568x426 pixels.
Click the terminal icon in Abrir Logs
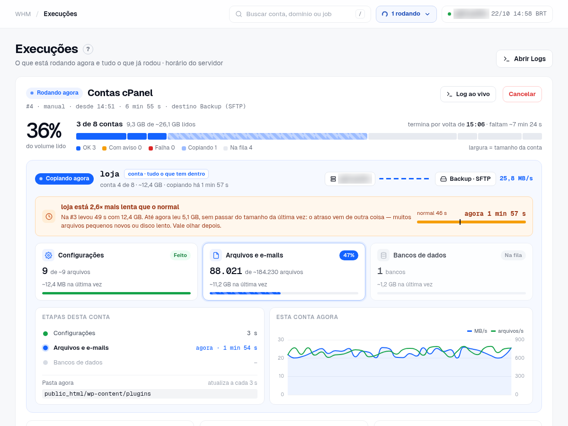pyautogui.click(x=506, y=59)
